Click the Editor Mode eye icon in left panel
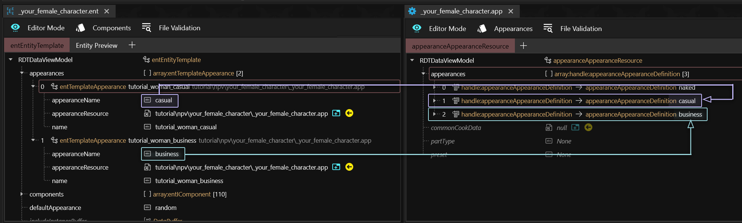The width and height of the screenshot is (742, 223). click(x=15, y=28)
